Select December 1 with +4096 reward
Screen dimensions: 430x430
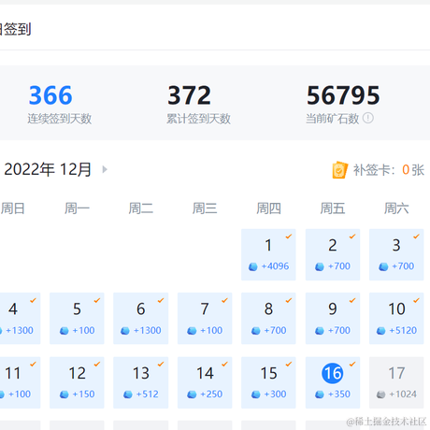coord(268,254)
